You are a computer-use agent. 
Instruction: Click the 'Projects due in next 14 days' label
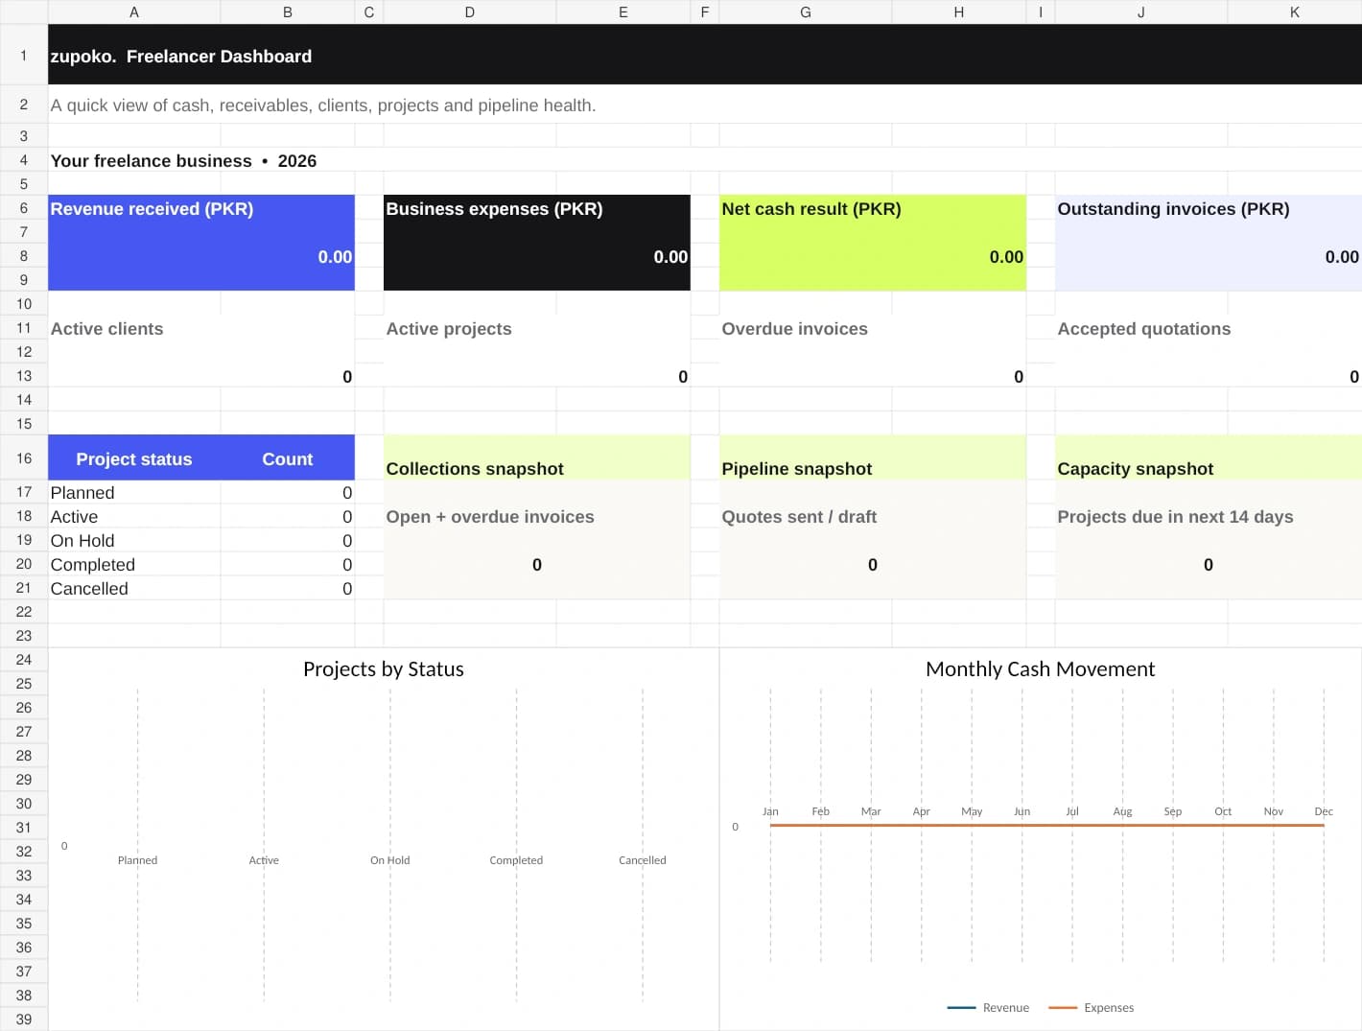(x=1175, y=517)
